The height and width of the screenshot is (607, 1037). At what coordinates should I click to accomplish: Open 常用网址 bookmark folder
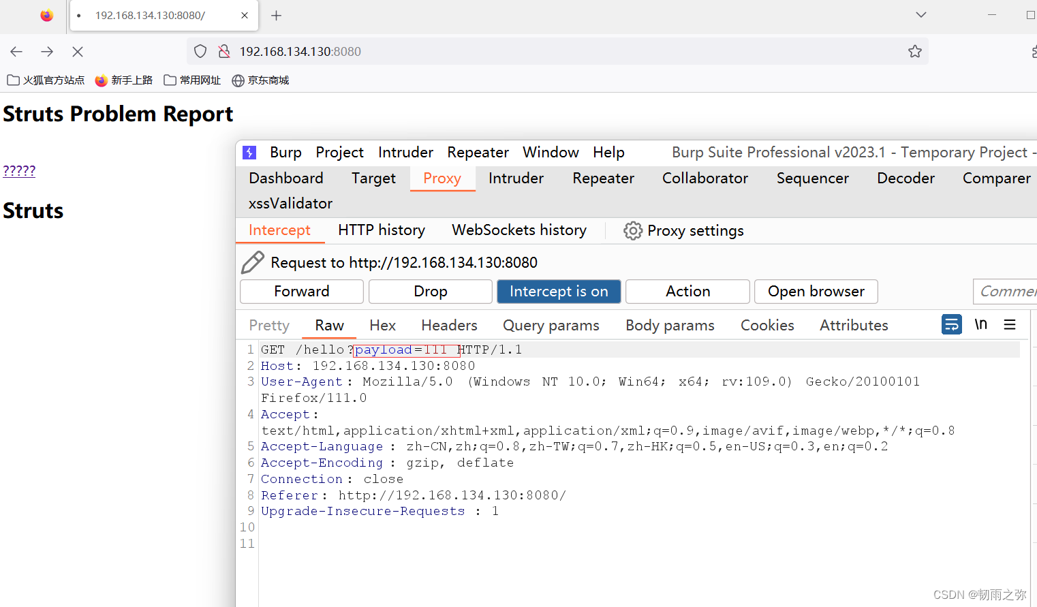(192, 80)
